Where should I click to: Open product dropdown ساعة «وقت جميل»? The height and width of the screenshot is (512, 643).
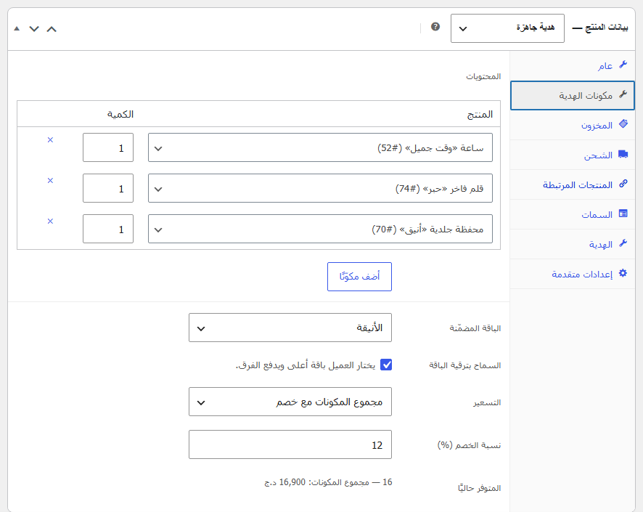(320, 147)
